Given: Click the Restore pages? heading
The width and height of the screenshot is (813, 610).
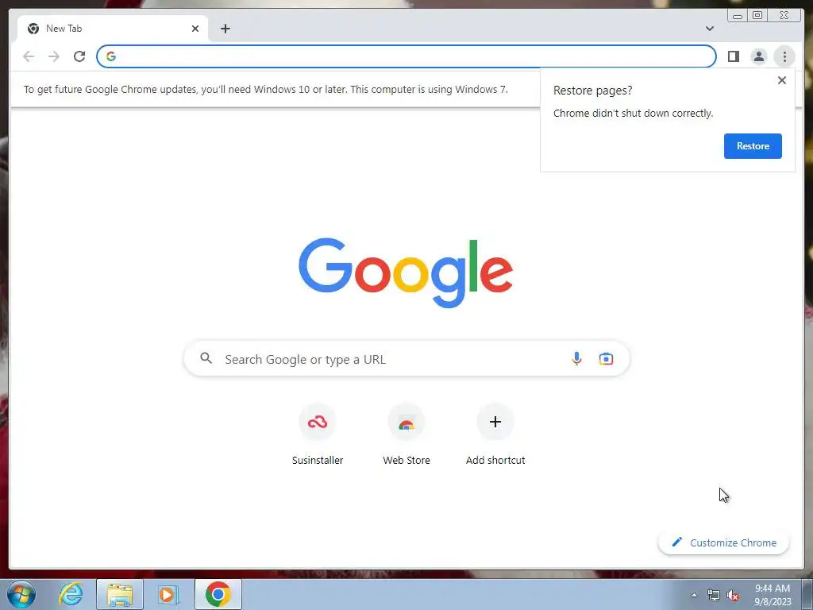Looking at the screenshot, I should (x=592, y=91).
